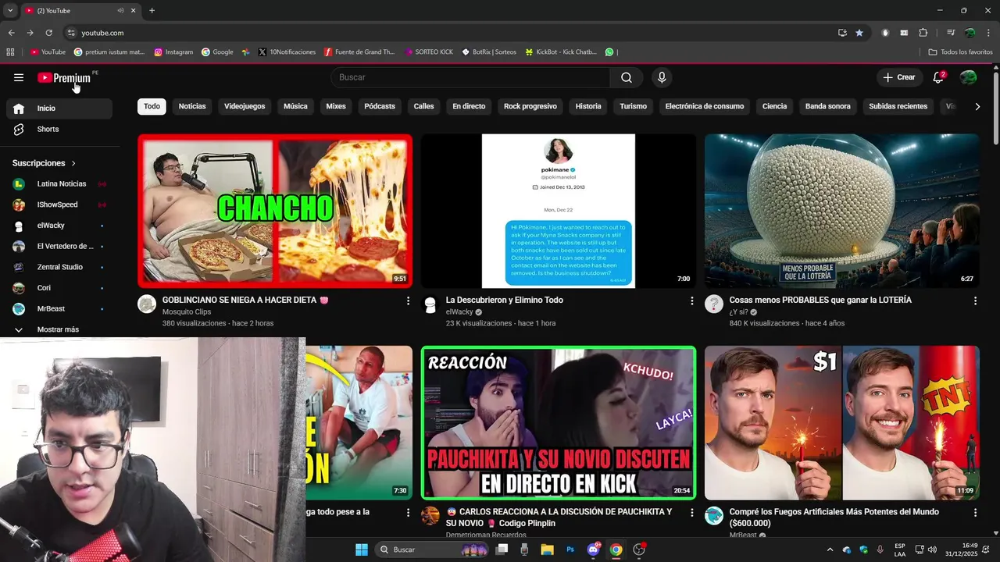Open the Shorts section in the sidebar
The width and height of the screenshot is (1000, 562).
[x=59, y=129]
